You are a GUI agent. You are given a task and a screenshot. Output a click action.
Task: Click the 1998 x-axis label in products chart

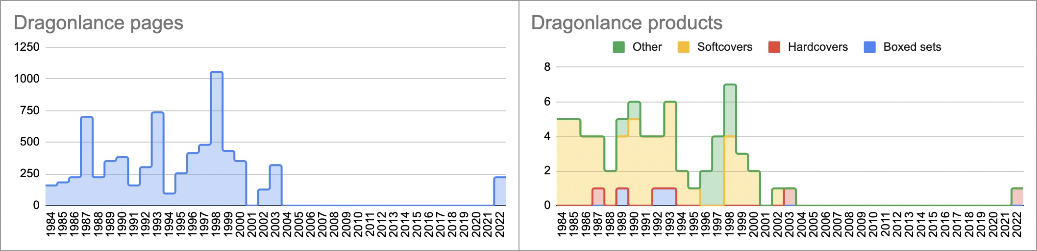tap(730, 224)
